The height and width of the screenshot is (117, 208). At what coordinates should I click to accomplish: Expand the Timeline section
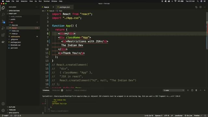click(x=12, y=110)
